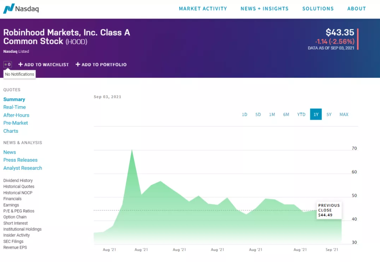This screenshot has height=262, width=380.
Task: Choose the YTD chart range
Action: click(x=301, y=114)
